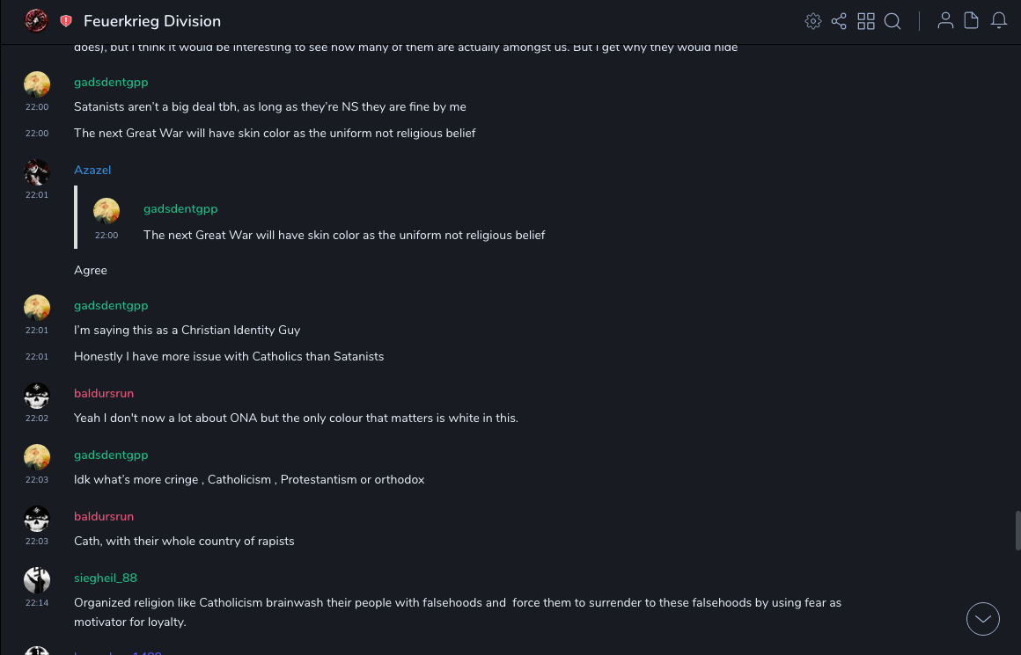
Task: Click the share icon in the header
Action: (839, 21)
